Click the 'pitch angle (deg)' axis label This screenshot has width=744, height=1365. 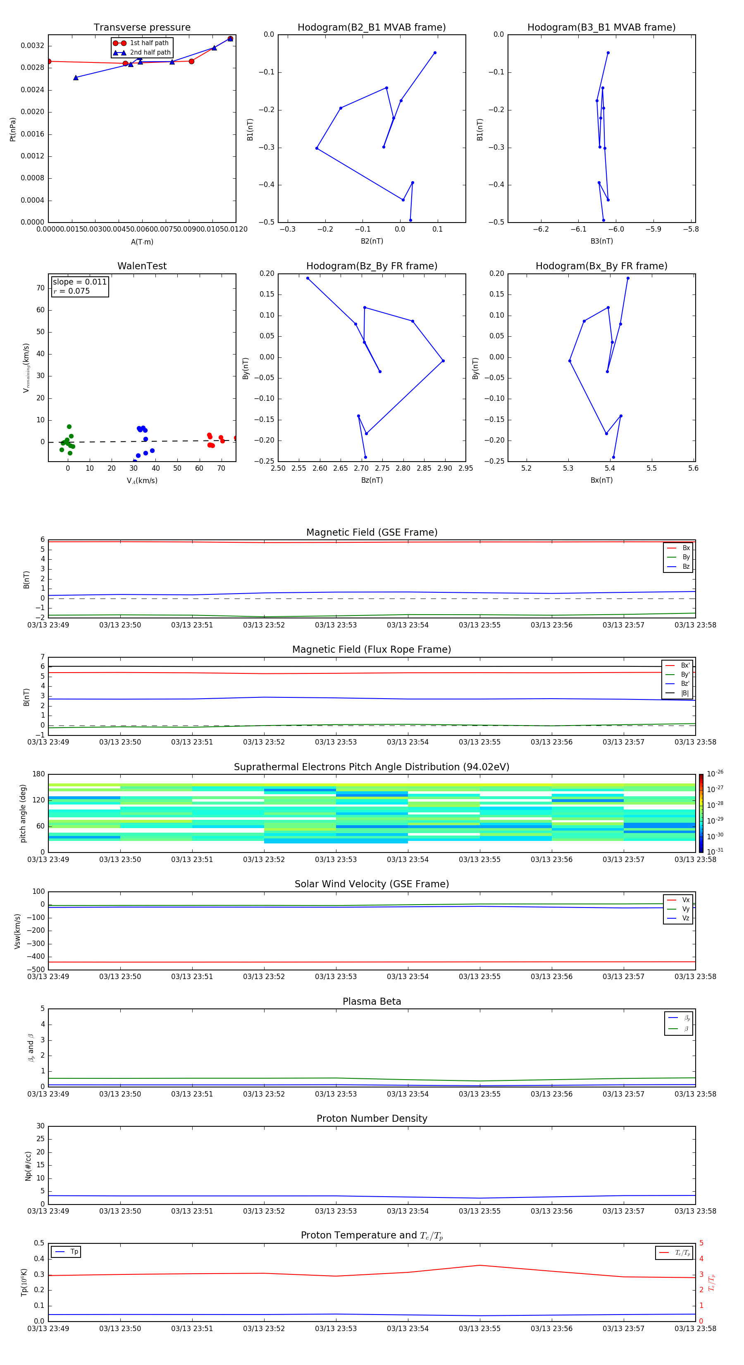click(x=23, y=813)
